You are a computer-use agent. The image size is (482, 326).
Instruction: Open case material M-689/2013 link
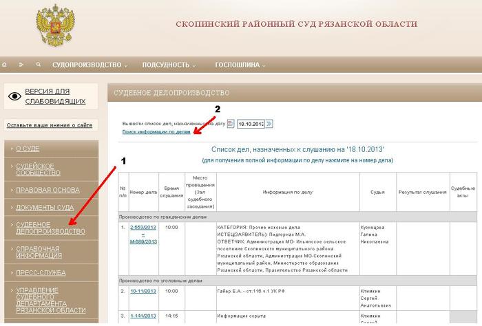pyautogui.click(x=143, y=241)
